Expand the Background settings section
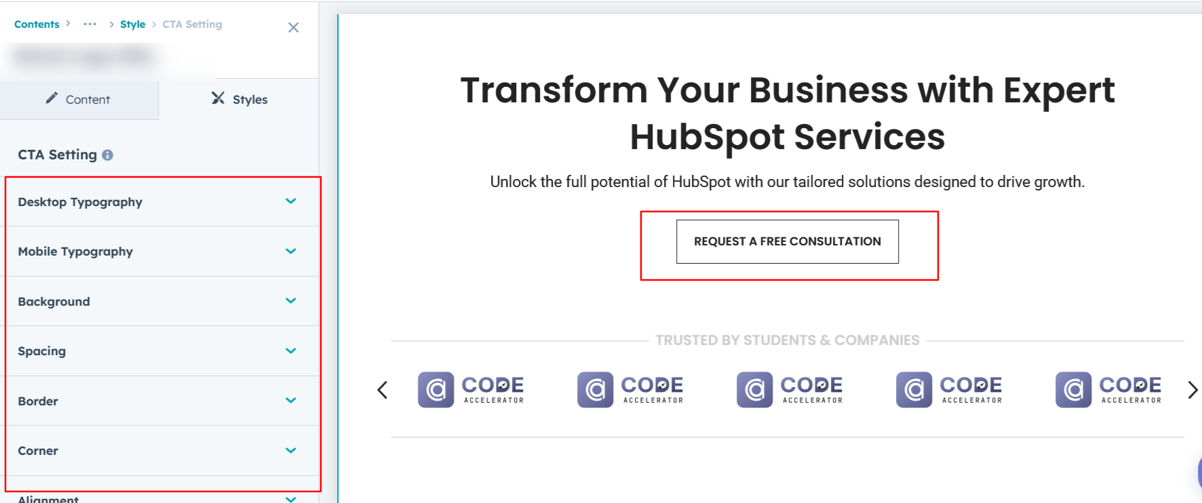 (x=291, y=301)
